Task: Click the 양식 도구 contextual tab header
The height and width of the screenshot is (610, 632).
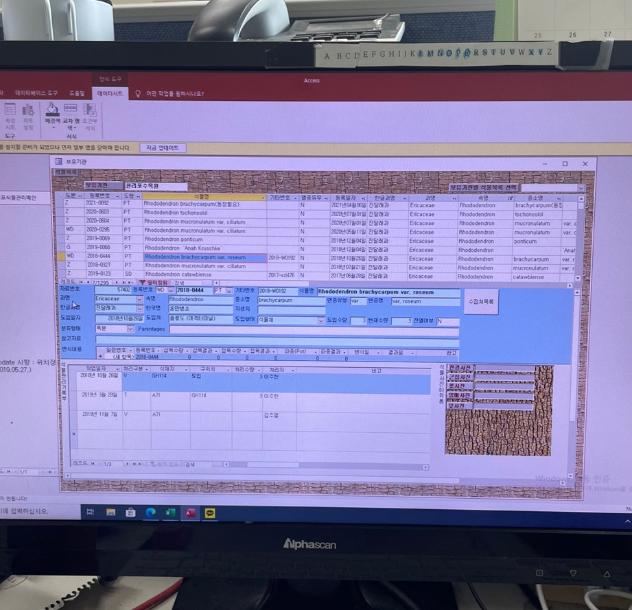Action: [x=110, y=79]
